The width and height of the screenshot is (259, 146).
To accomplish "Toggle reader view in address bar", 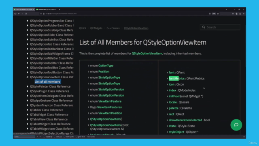I will (210, 14).
